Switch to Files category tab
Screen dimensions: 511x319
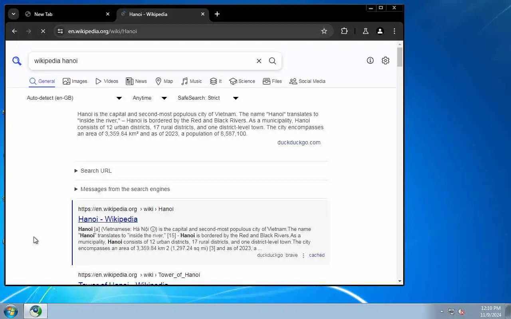[272, 81]
